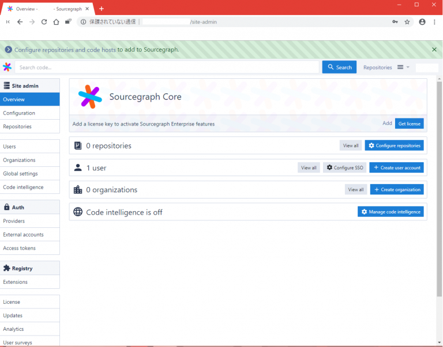Reload the page in the browser
The height and width of the screenshot is (347, 443).
coord(44,22)
